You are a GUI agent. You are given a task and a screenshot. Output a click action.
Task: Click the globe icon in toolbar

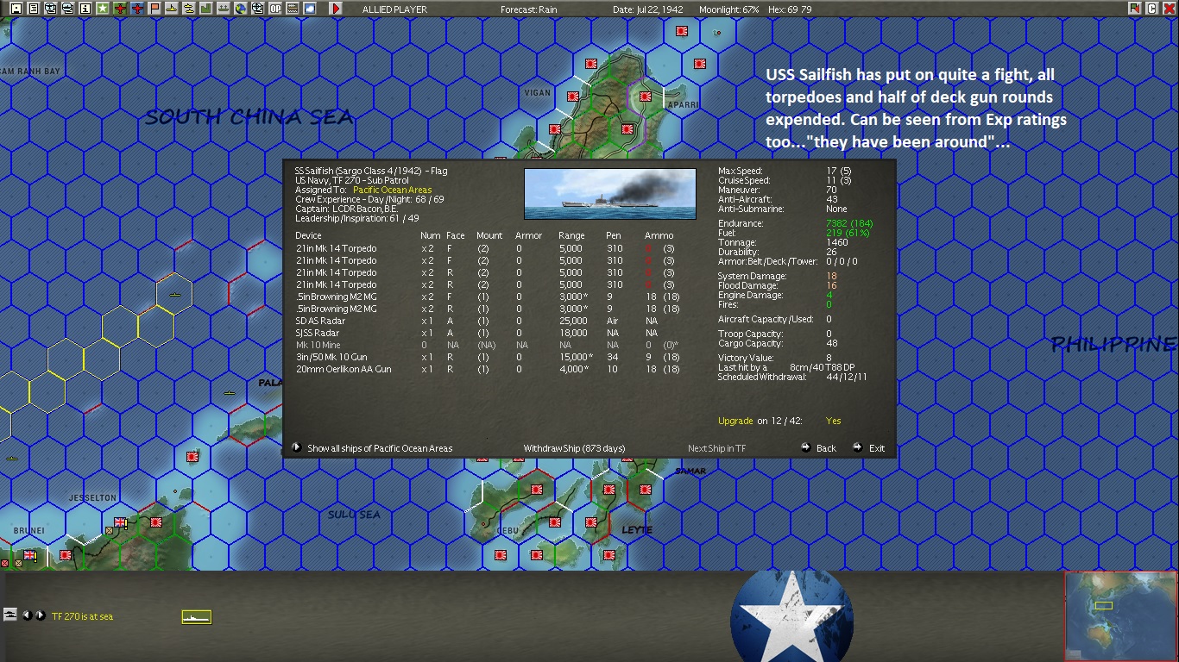point(241,9)
